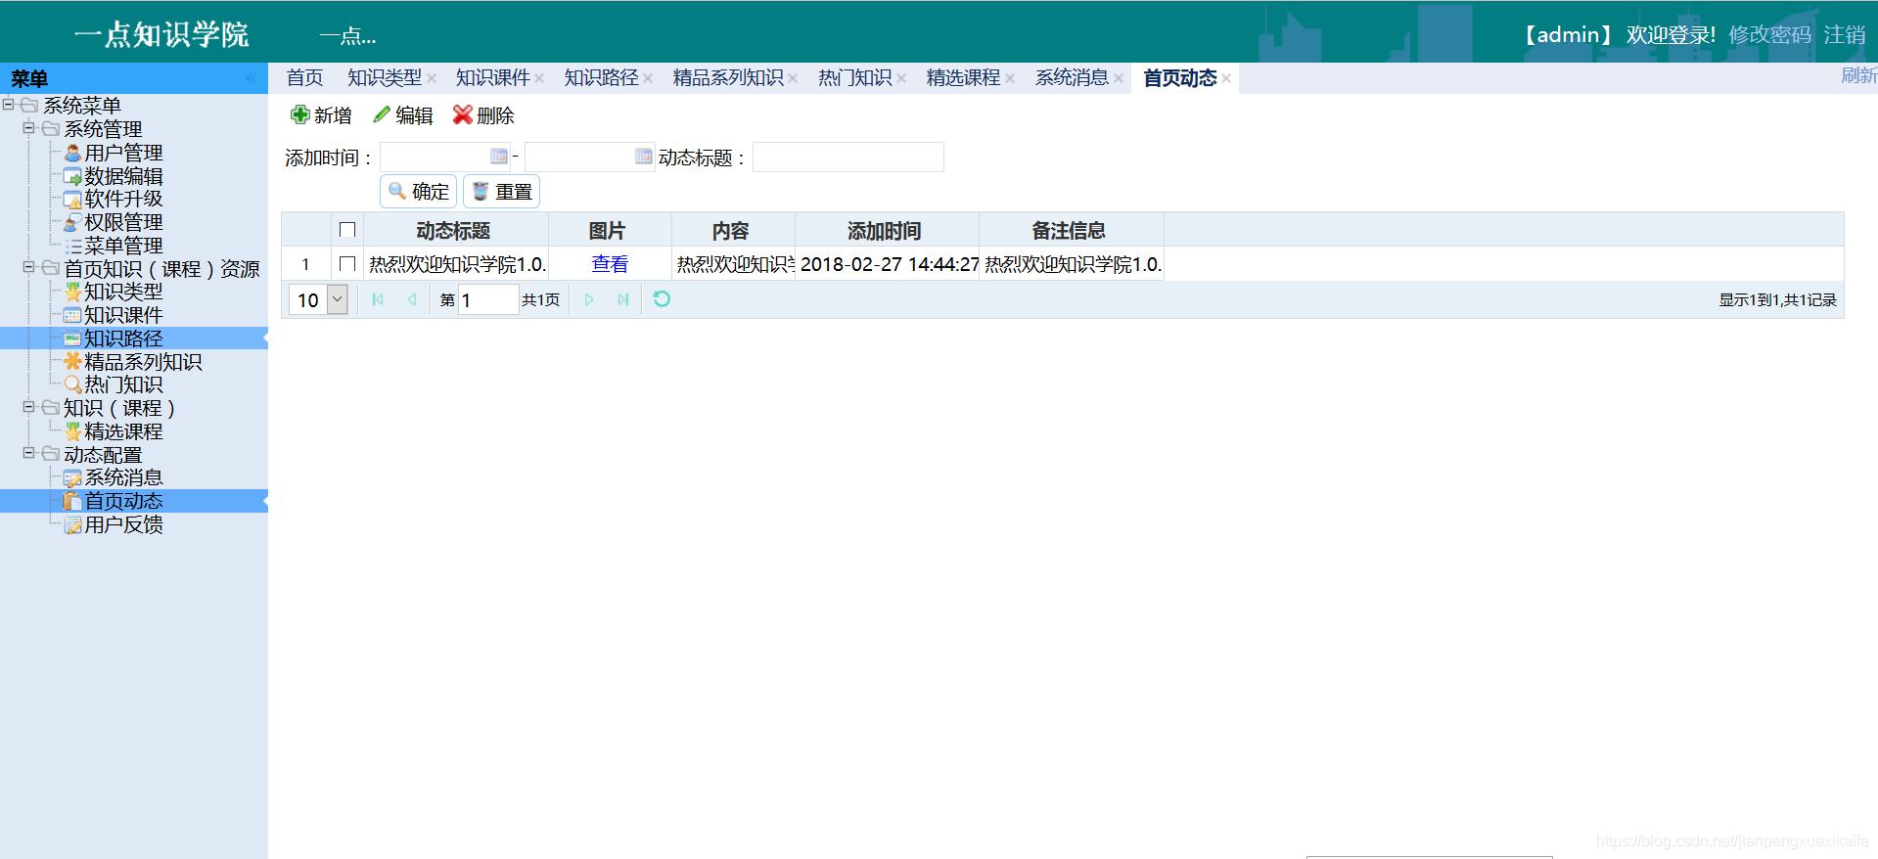
Task: Close the 知识路径 tab
Action: point(648,78)
